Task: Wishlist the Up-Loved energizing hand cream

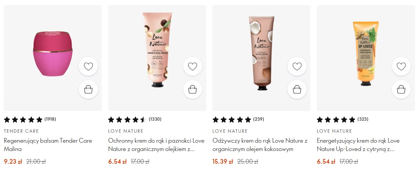Action: 401,67
